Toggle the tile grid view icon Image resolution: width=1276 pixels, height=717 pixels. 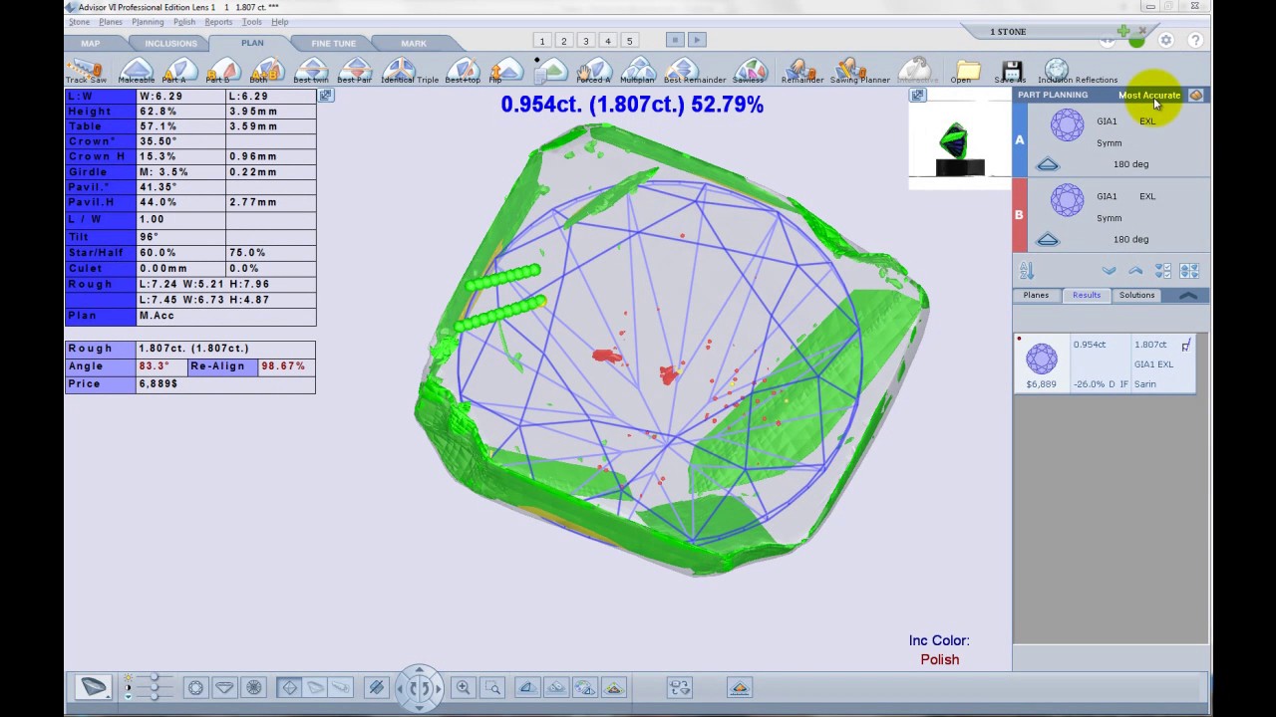point(1189,271)
